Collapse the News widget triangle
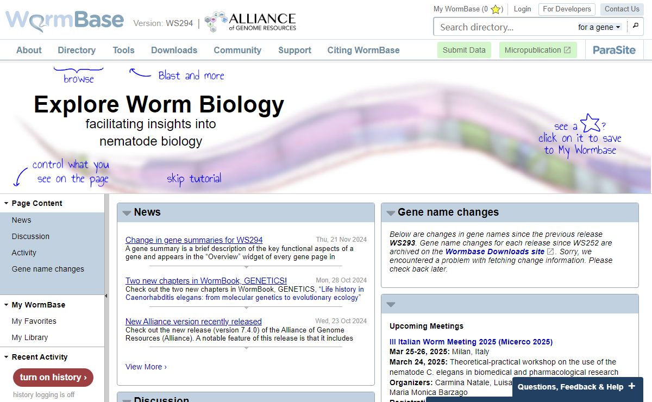Image resolution: width=652 pixels, height=402 pixels. [x=127, y=213]
